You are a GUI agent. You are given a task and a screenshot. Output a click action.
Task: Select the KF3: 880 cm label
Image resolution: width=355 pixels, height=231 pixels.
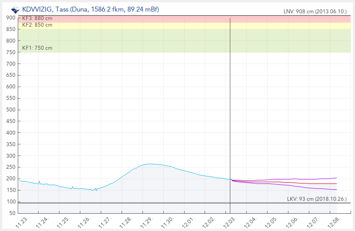click(37, 18)
